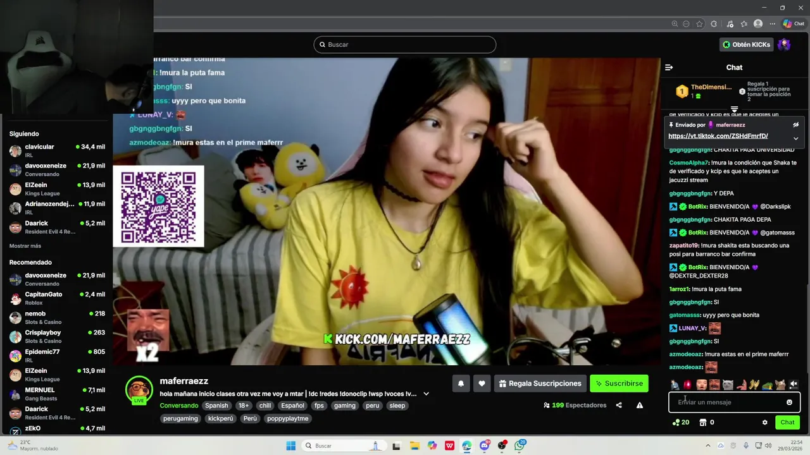810x455 pixels.
Task: Open CapitanGato recommended channel
Action: tap(57, 298)
